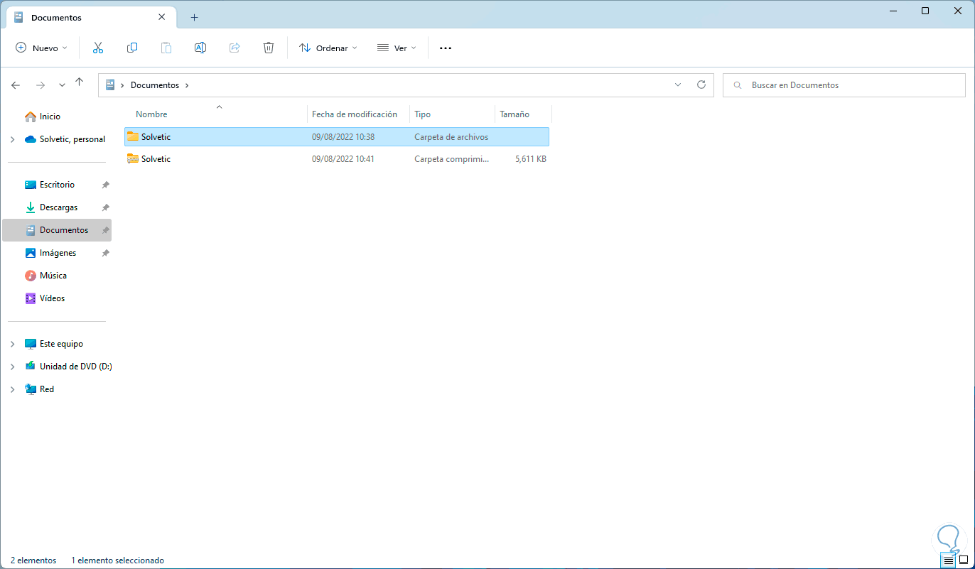The width and height of the screenshot is (975, 569).
Task: Go back with the left arrow
Action: (x=16, y=85)
